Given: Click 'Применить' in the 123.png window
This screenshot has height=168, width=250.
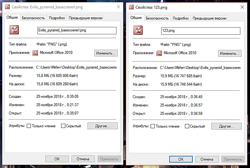Looking at the screenshot, I should [x=233, y=159].
